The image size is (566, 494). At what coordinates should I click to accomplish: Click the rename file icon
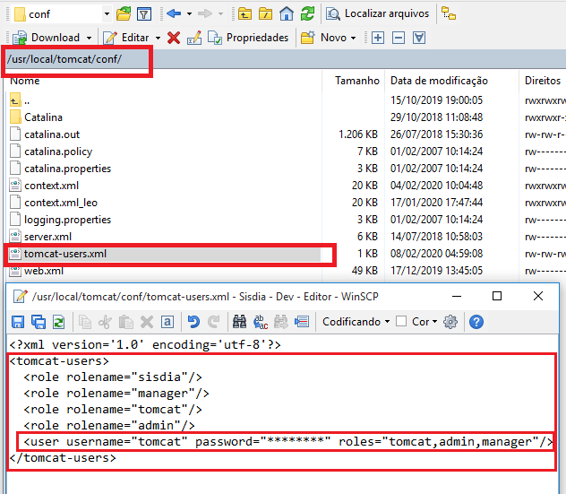pyautogui.click(x=194, y=38)
